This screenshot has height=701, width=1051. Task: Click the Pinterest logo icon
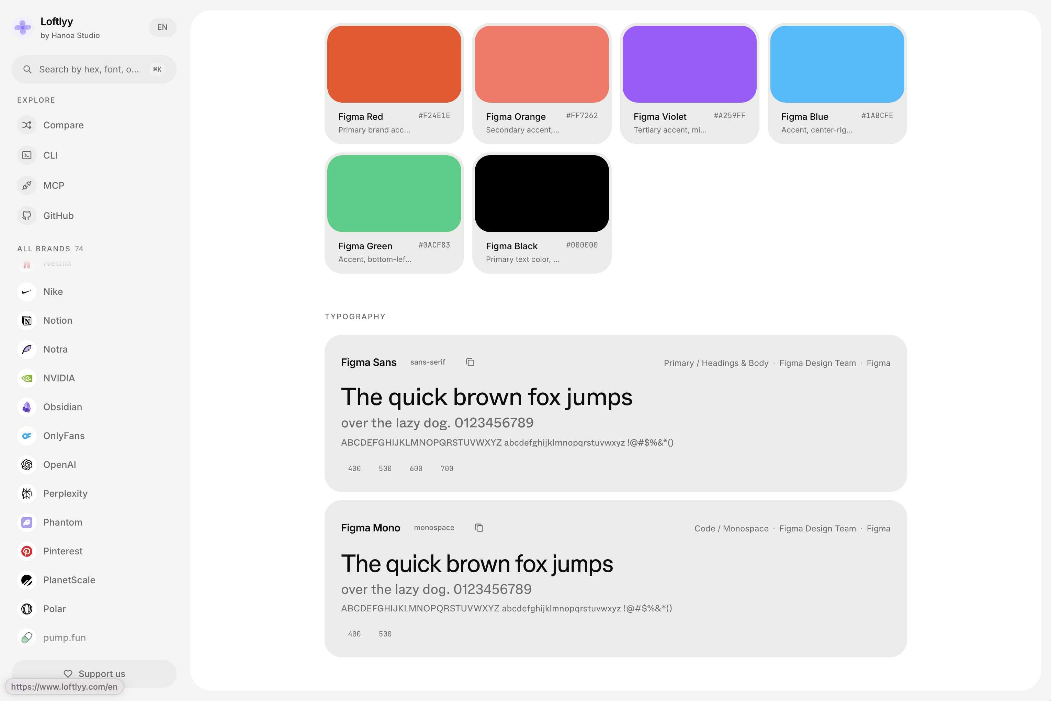pos(27,551)
